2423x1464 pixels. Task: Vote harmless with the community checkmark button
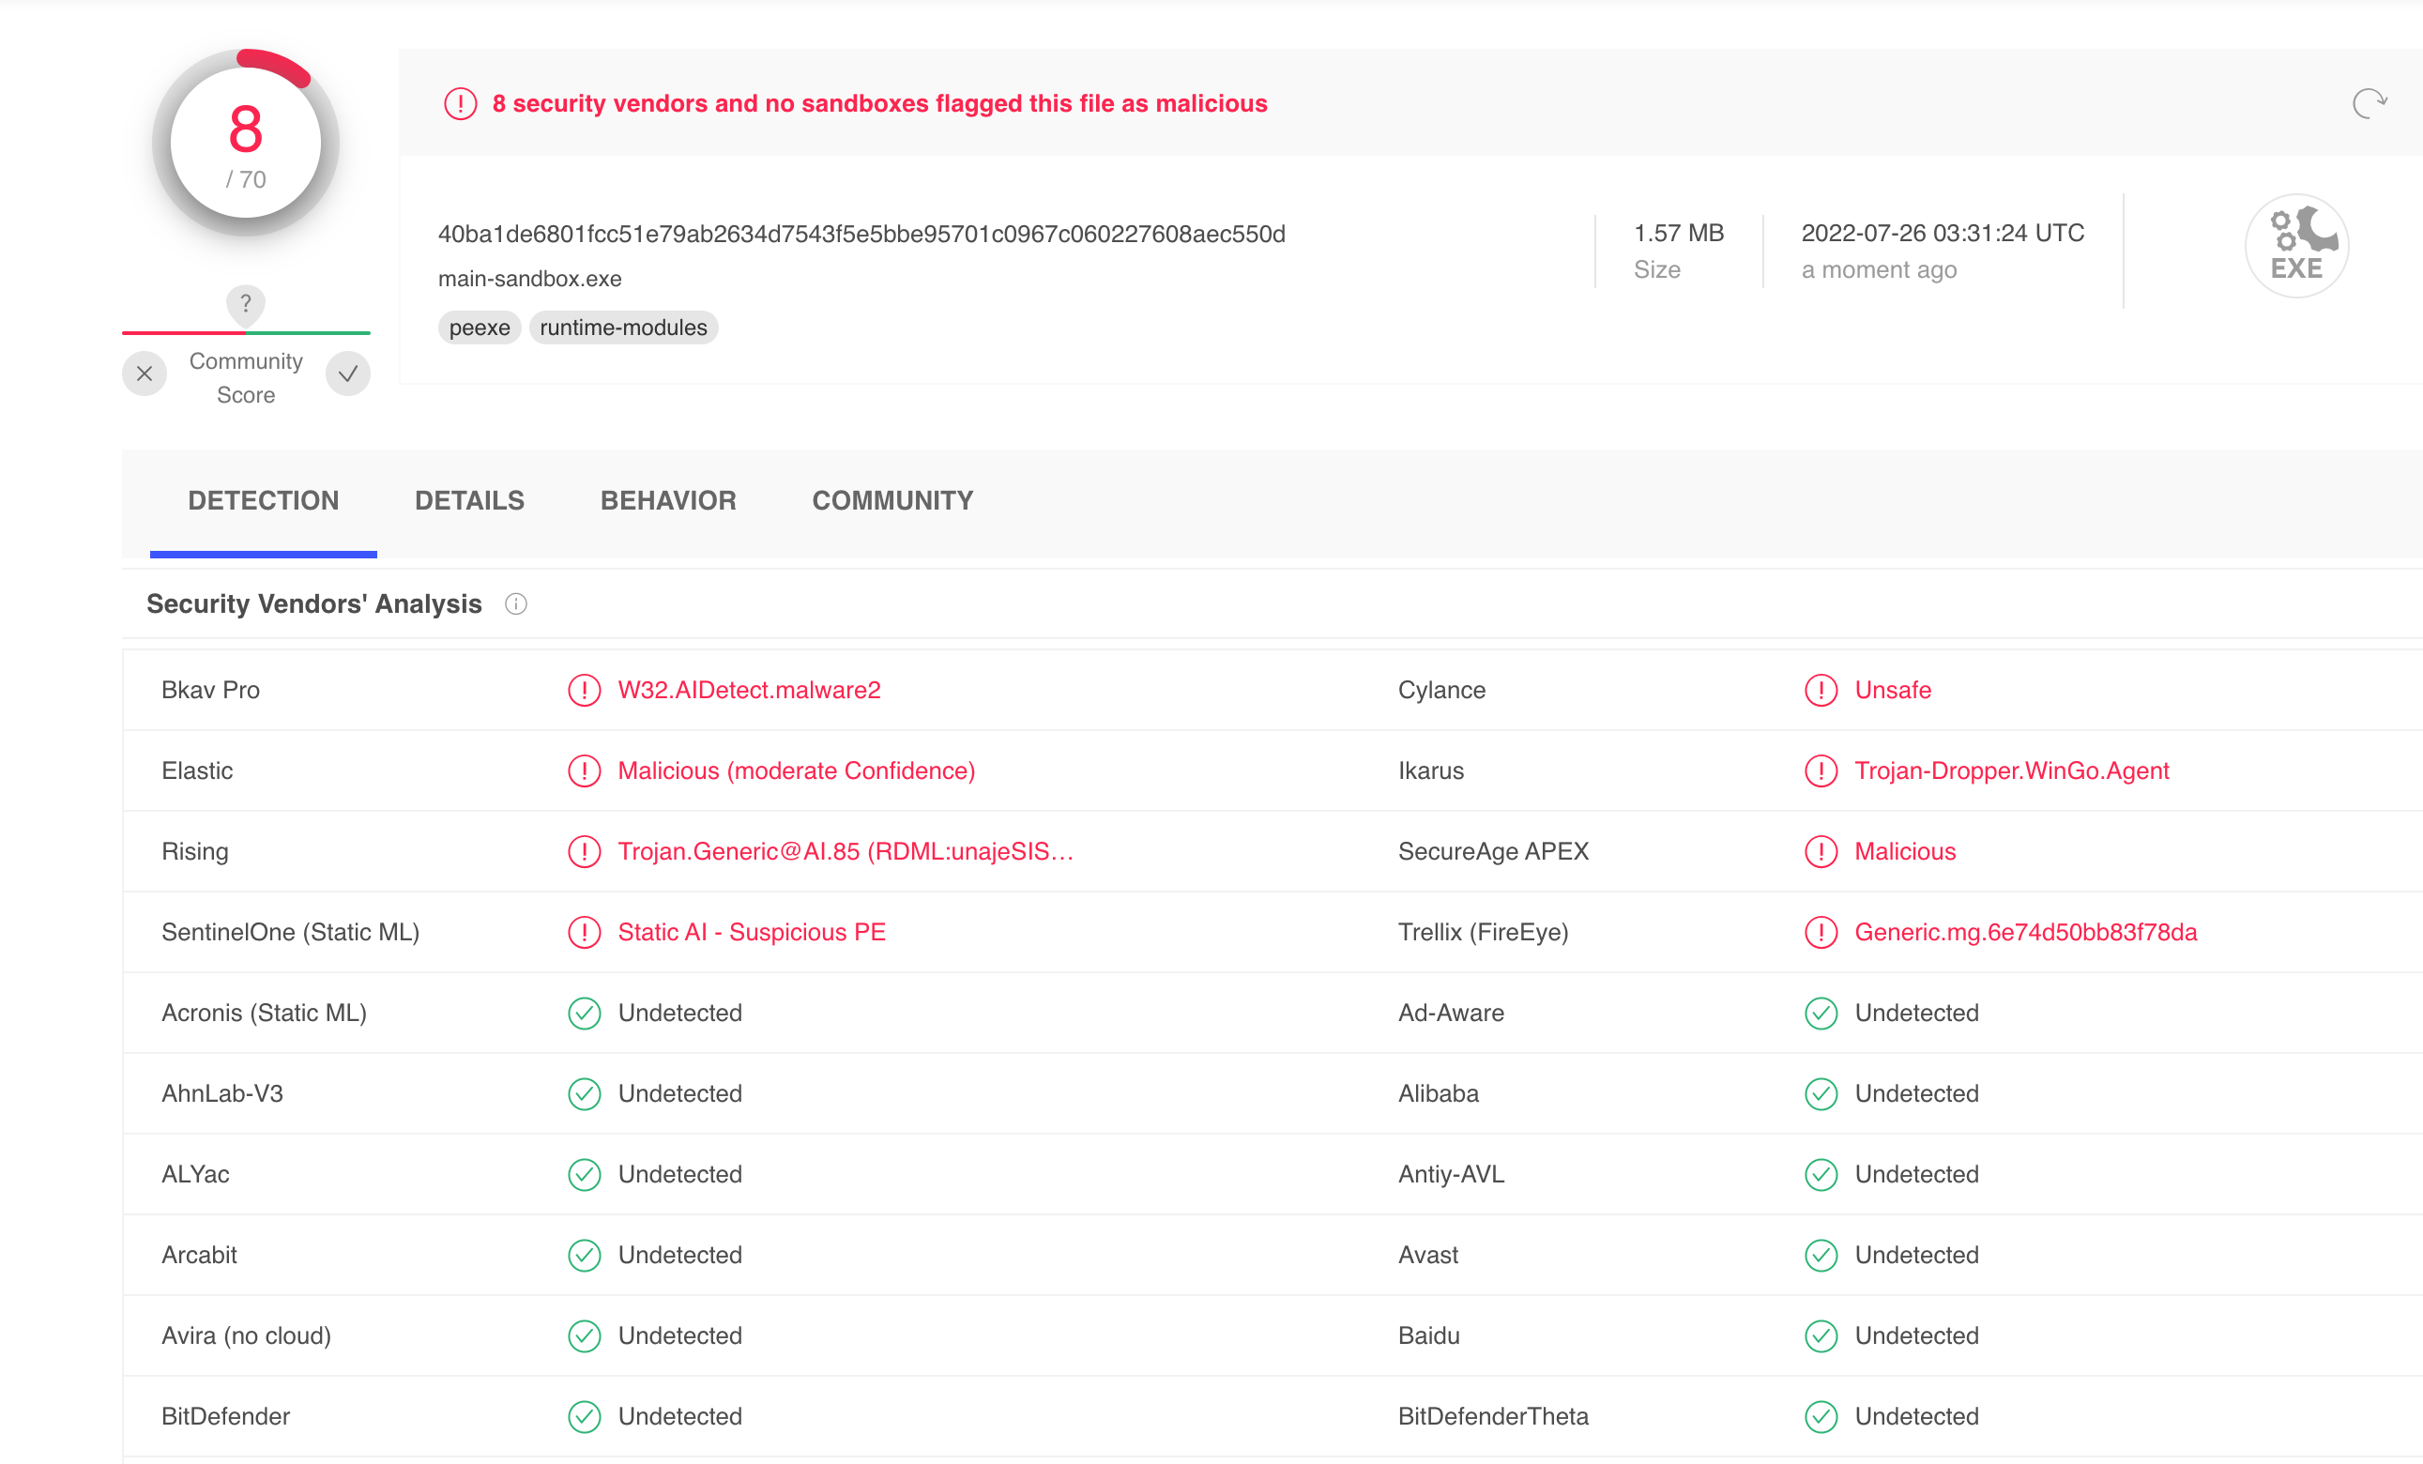tap(348, 374)
